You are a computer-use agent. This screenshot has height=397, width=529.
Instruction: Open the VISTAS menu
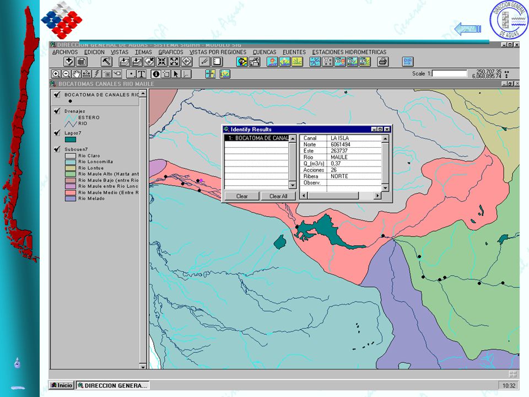[x=120, y=52]
